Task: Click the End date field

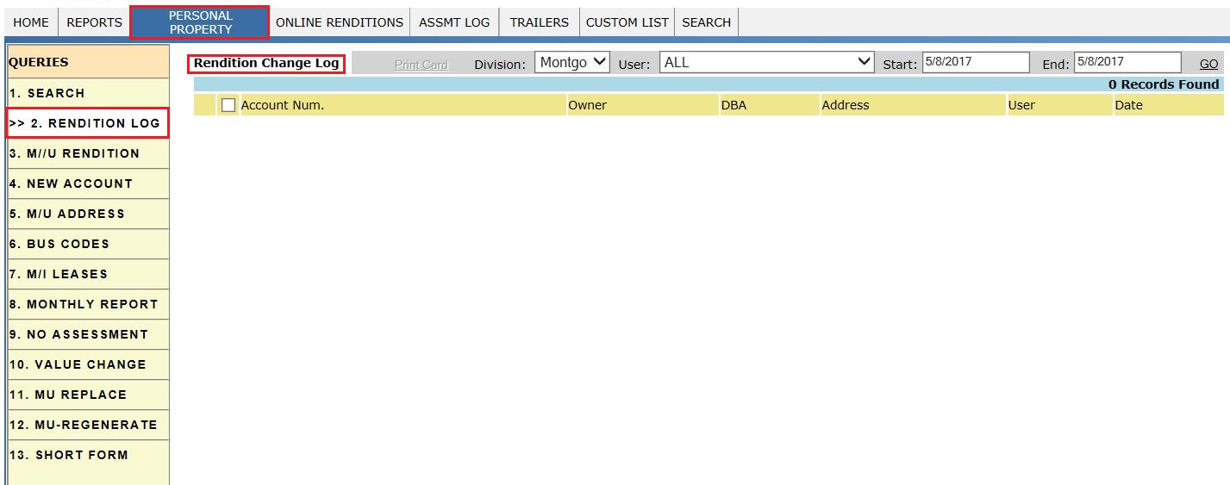Action: [x=1127, y=62]
